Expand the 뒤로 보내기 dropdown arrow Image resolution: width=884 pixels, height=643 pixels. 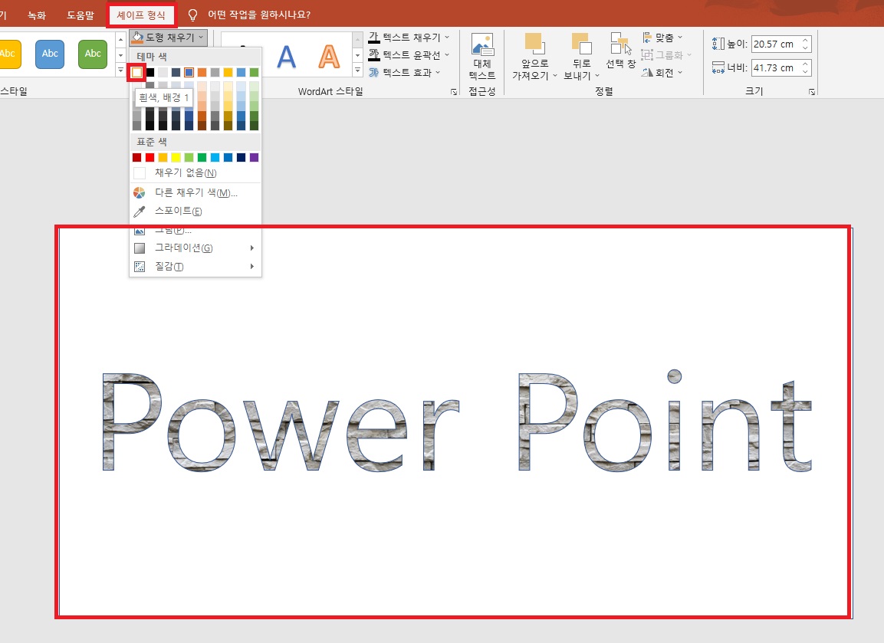pyautogui.click(x=597, y=76)
